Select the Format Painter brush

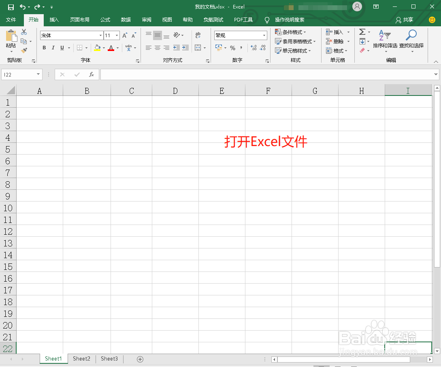[24, 51]
